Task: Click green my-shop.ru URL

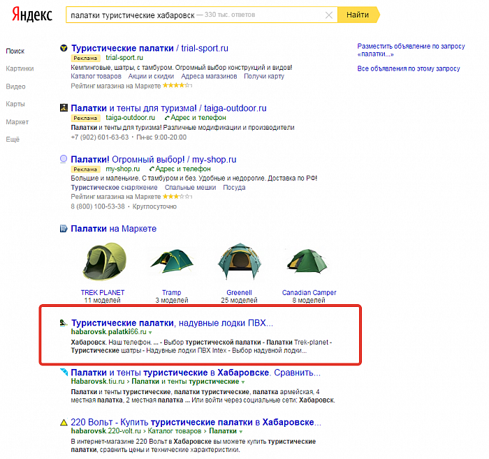Action: (x=122, y=169)
